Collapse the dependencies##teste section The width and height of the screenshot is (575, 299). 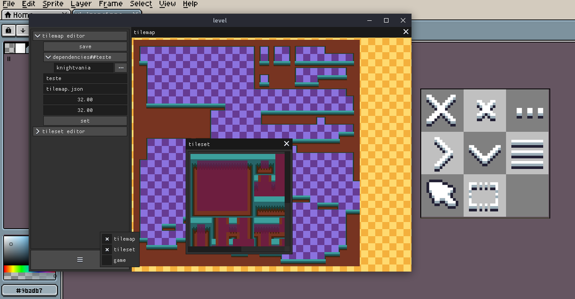click(85, 57)
